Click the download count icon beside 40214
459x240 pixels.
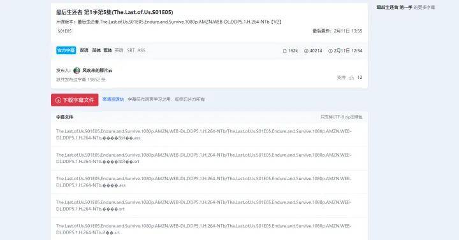click(x=306, y=51)
